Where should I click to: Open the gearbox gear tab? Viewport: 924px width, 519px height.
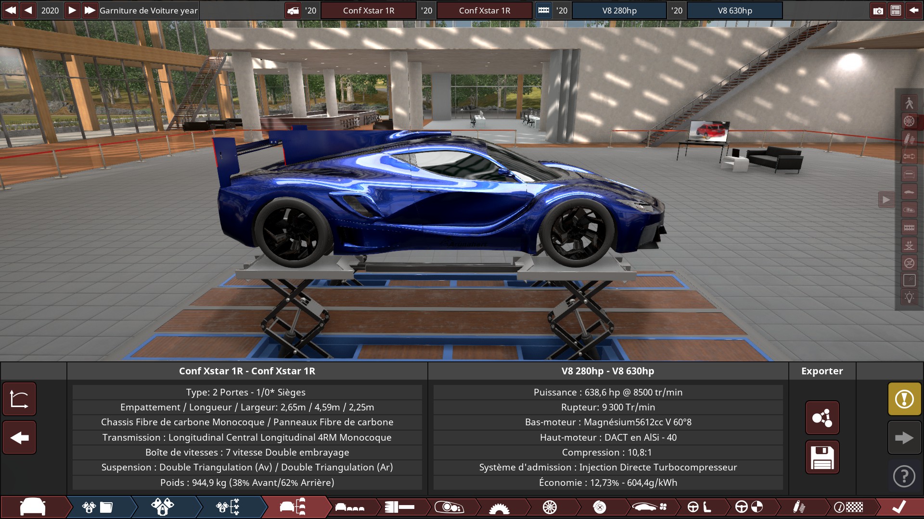499,507
